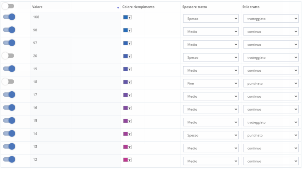Open the Stile tratto dropdown for value 15
Viewport: 302px width, 169px height.
tap(271, 122)
